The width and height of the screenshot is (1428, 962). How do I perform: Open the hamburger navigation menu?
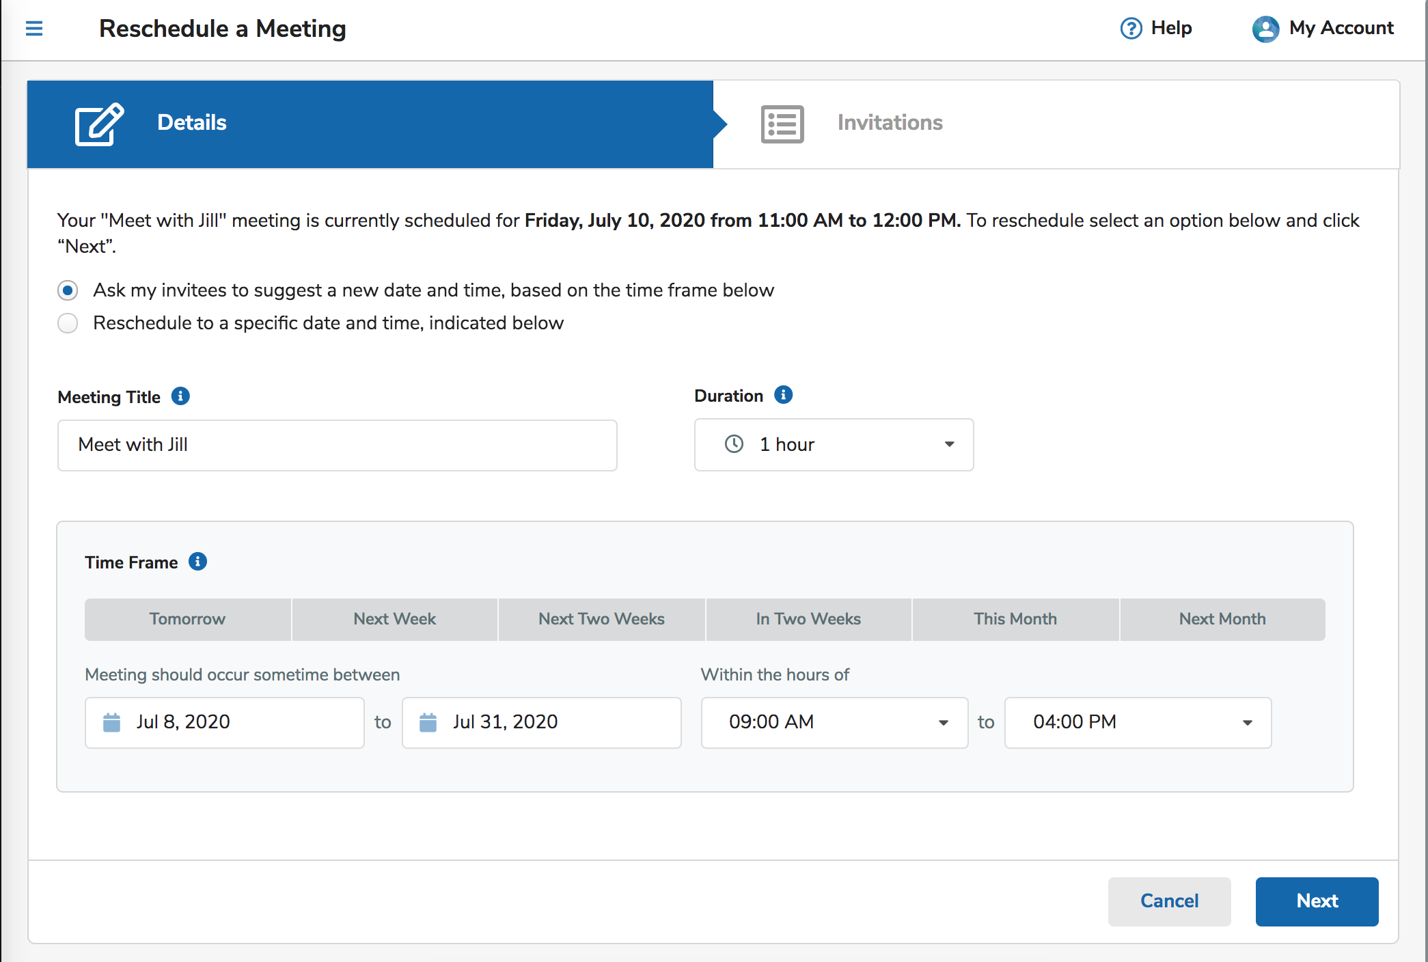click(34, 29)
